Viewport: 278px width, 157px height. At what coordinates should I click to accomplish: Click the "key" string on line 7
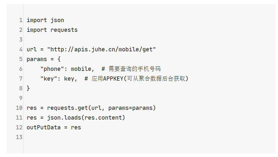[49, 79]
